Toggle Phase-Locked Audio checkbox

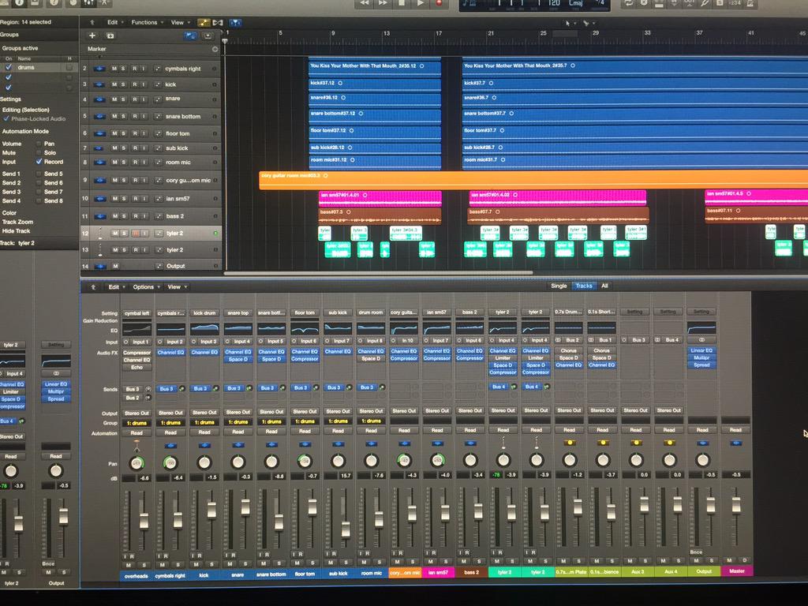pos(6,118)
